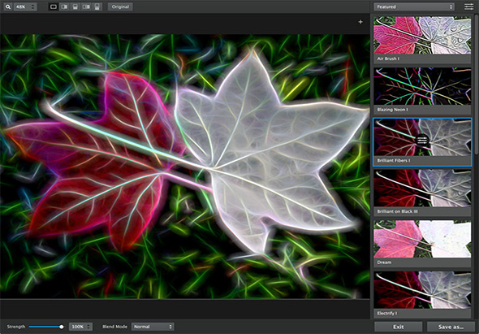Image resolution: width=479 pixels, height=334 pixels.
Task: Click the main leaf image preview
Action: point(185,167)
